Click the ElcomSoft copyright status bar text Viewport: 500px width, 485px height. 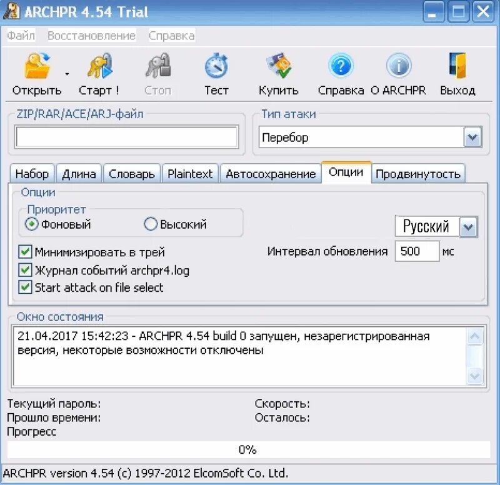pos(146,473)
